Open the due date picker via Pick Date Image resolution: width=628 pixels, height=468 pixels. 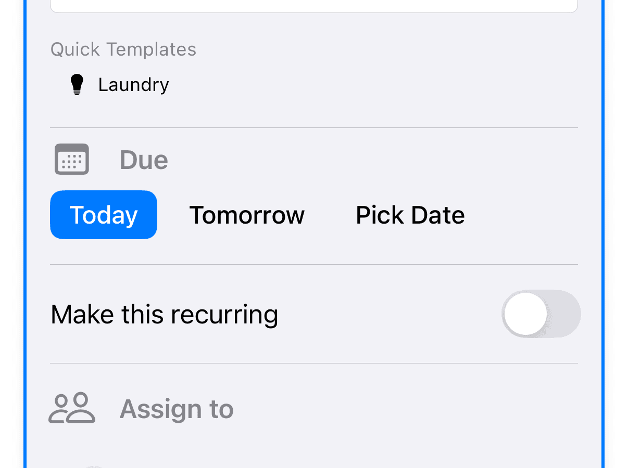(410, 215)
